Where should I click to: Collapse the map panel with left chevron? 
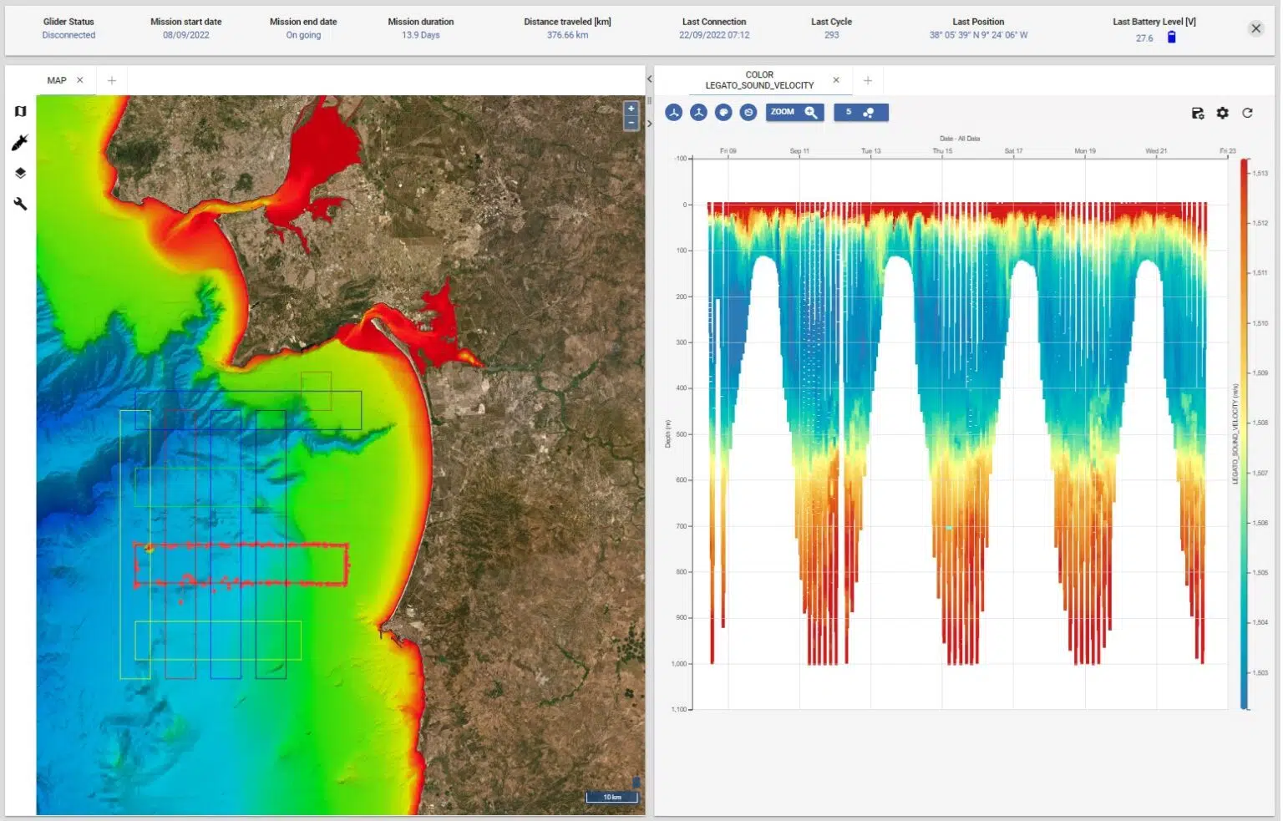point(649,79)
